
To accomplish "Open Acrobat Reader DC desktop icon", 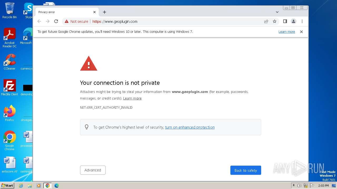I will 9,38.
